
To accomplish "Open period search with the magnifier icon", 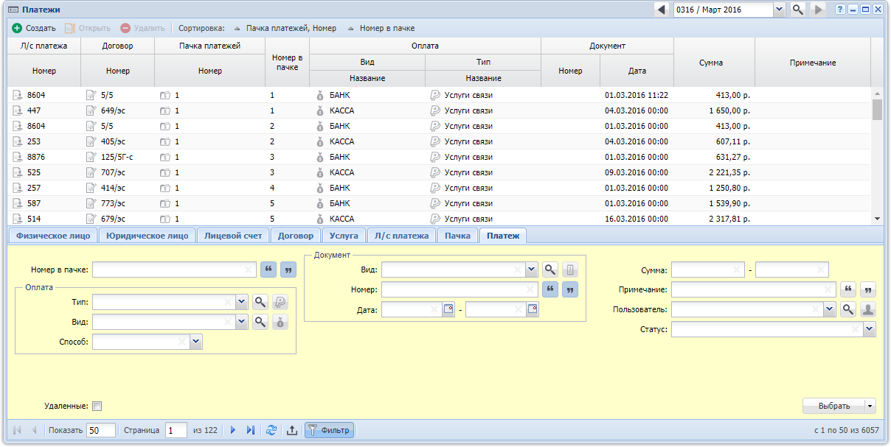I will point(797,10).
